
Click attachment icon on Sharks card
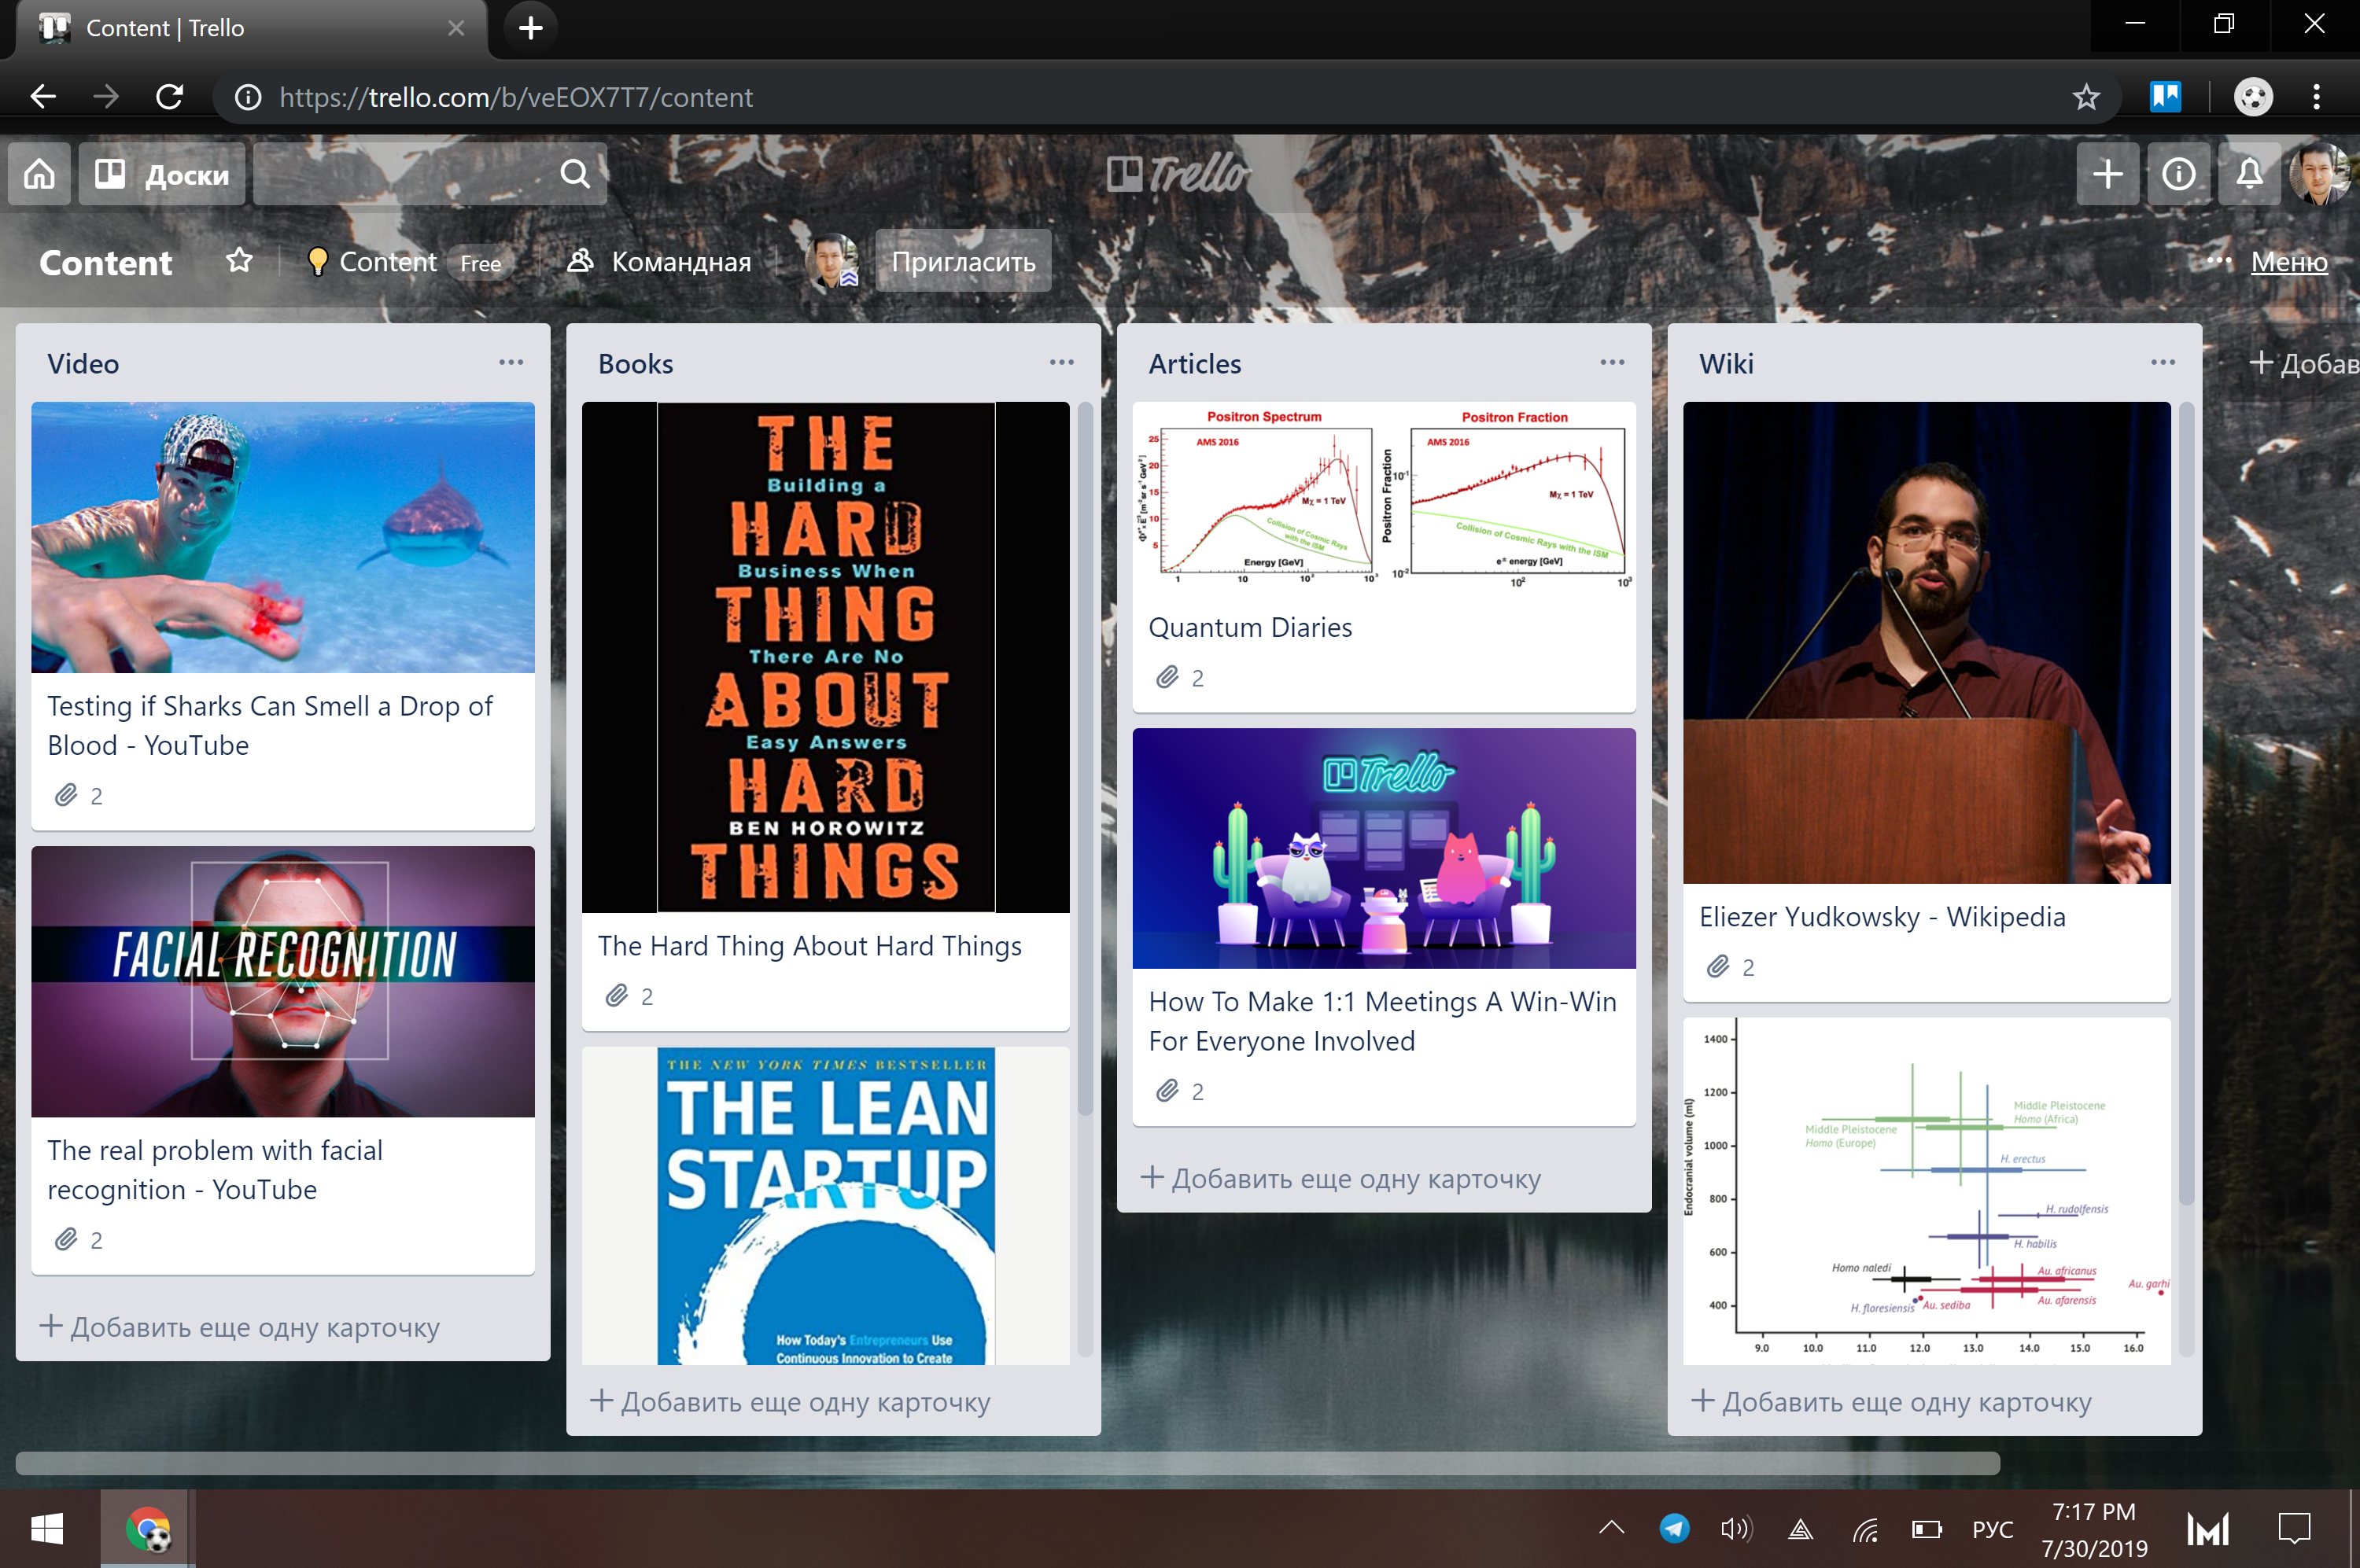click(66, 795)
